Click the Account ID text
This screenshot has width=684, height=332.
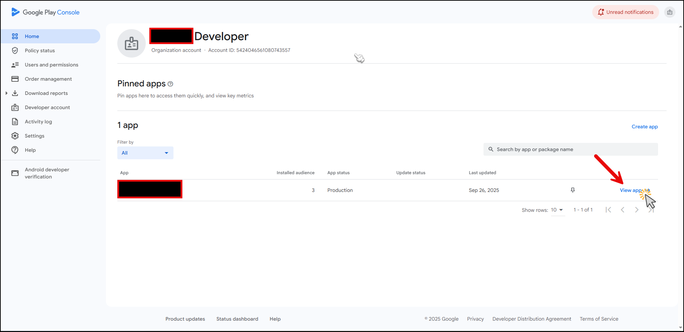click(x=249, y=50)
